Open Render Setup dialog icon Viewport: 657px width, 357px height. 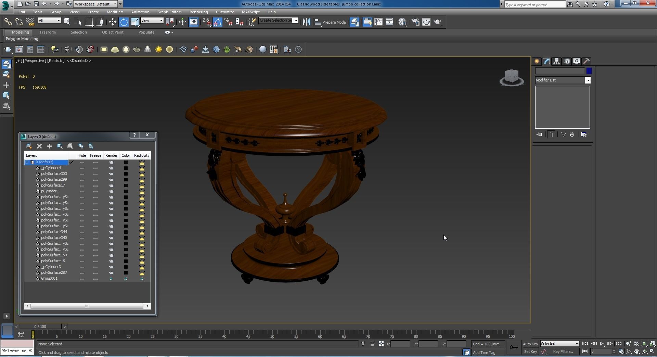tap(415, 22)
